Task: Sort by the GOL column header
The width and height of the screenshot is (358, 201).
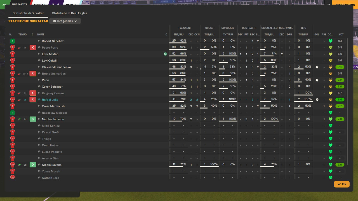Action: coord(317,35)
